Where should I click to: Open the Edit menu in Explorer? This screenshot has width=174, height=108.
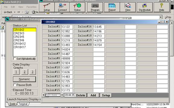coord(13,7)
